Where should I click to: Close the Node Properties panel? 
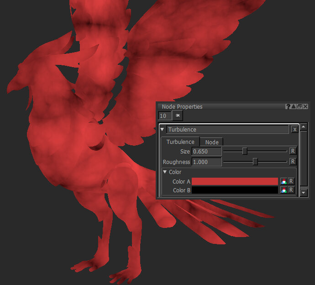(x=305, y=106)
